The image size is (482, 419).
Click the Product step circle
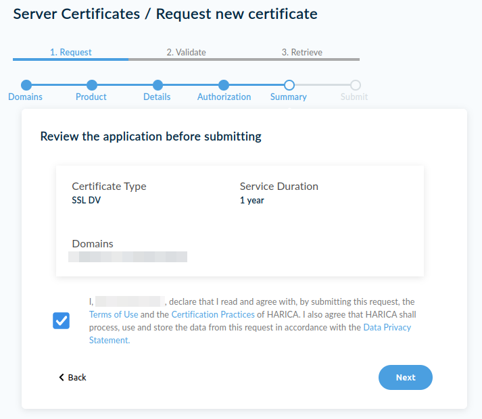(92, 85)
